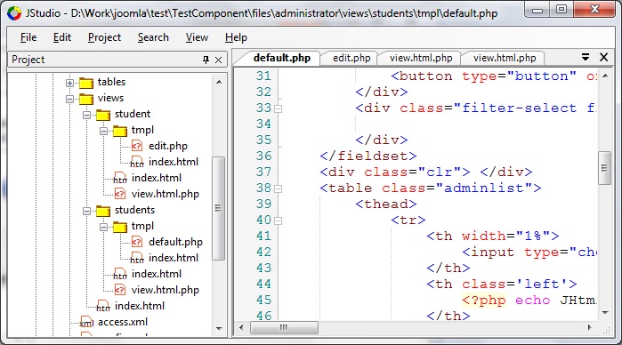Collapse code fold at line 33

(x=279, y=108)
